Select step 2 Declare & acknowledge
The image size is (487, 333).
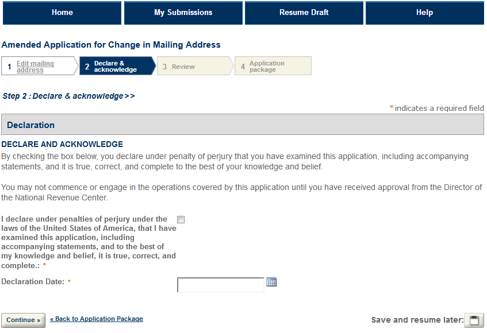coord(115,67)
